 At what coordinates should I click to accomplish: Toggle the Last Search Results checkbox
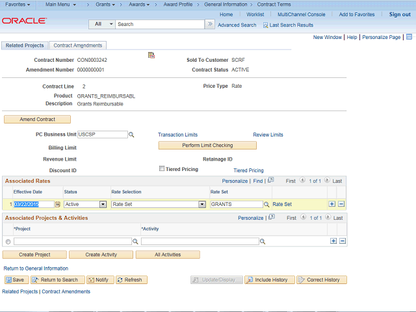(265, 25)
